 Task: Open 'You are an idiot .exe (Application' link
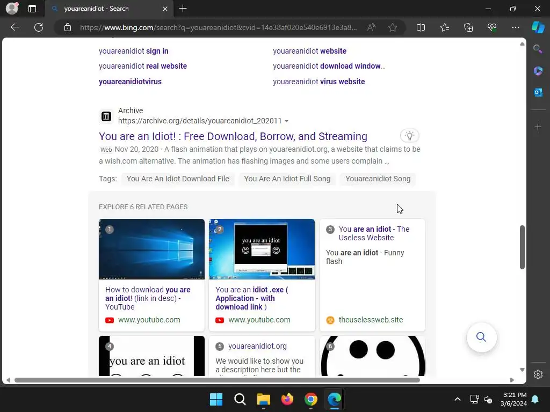pyautogui.click(x=251, y=298)
